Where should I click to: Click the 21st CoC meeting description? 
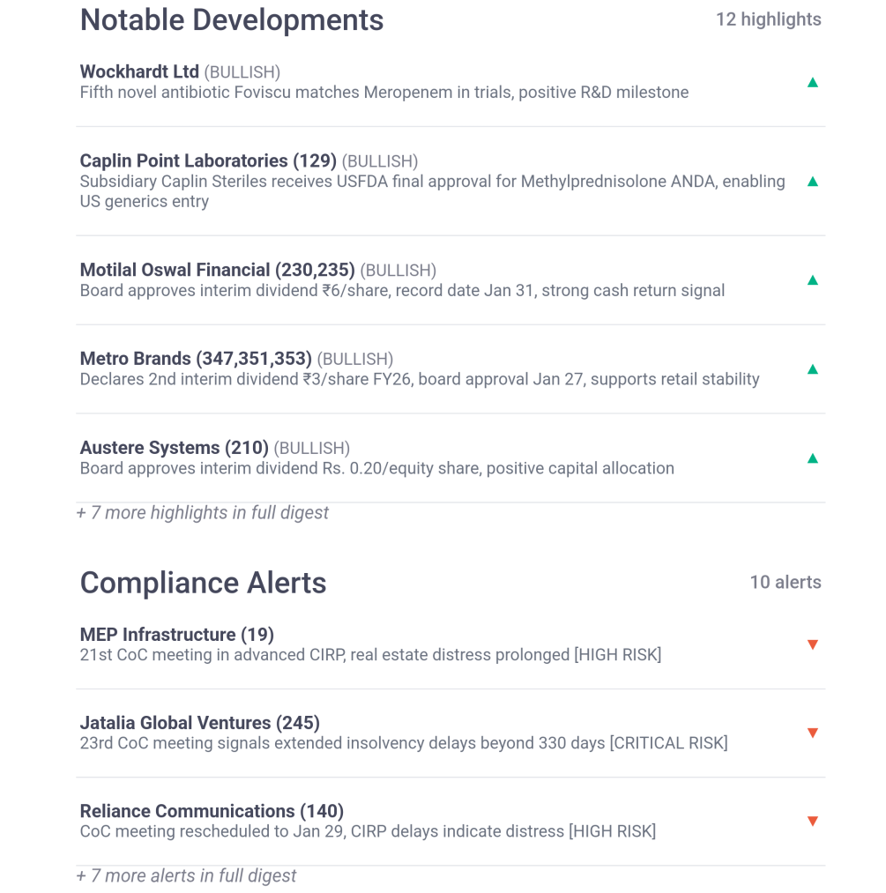tap(370, 655)
